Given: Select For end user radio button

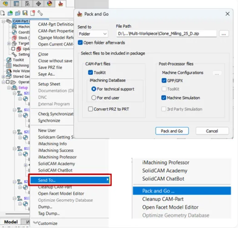Looking at the screenshot, I should tap(94, 97).
